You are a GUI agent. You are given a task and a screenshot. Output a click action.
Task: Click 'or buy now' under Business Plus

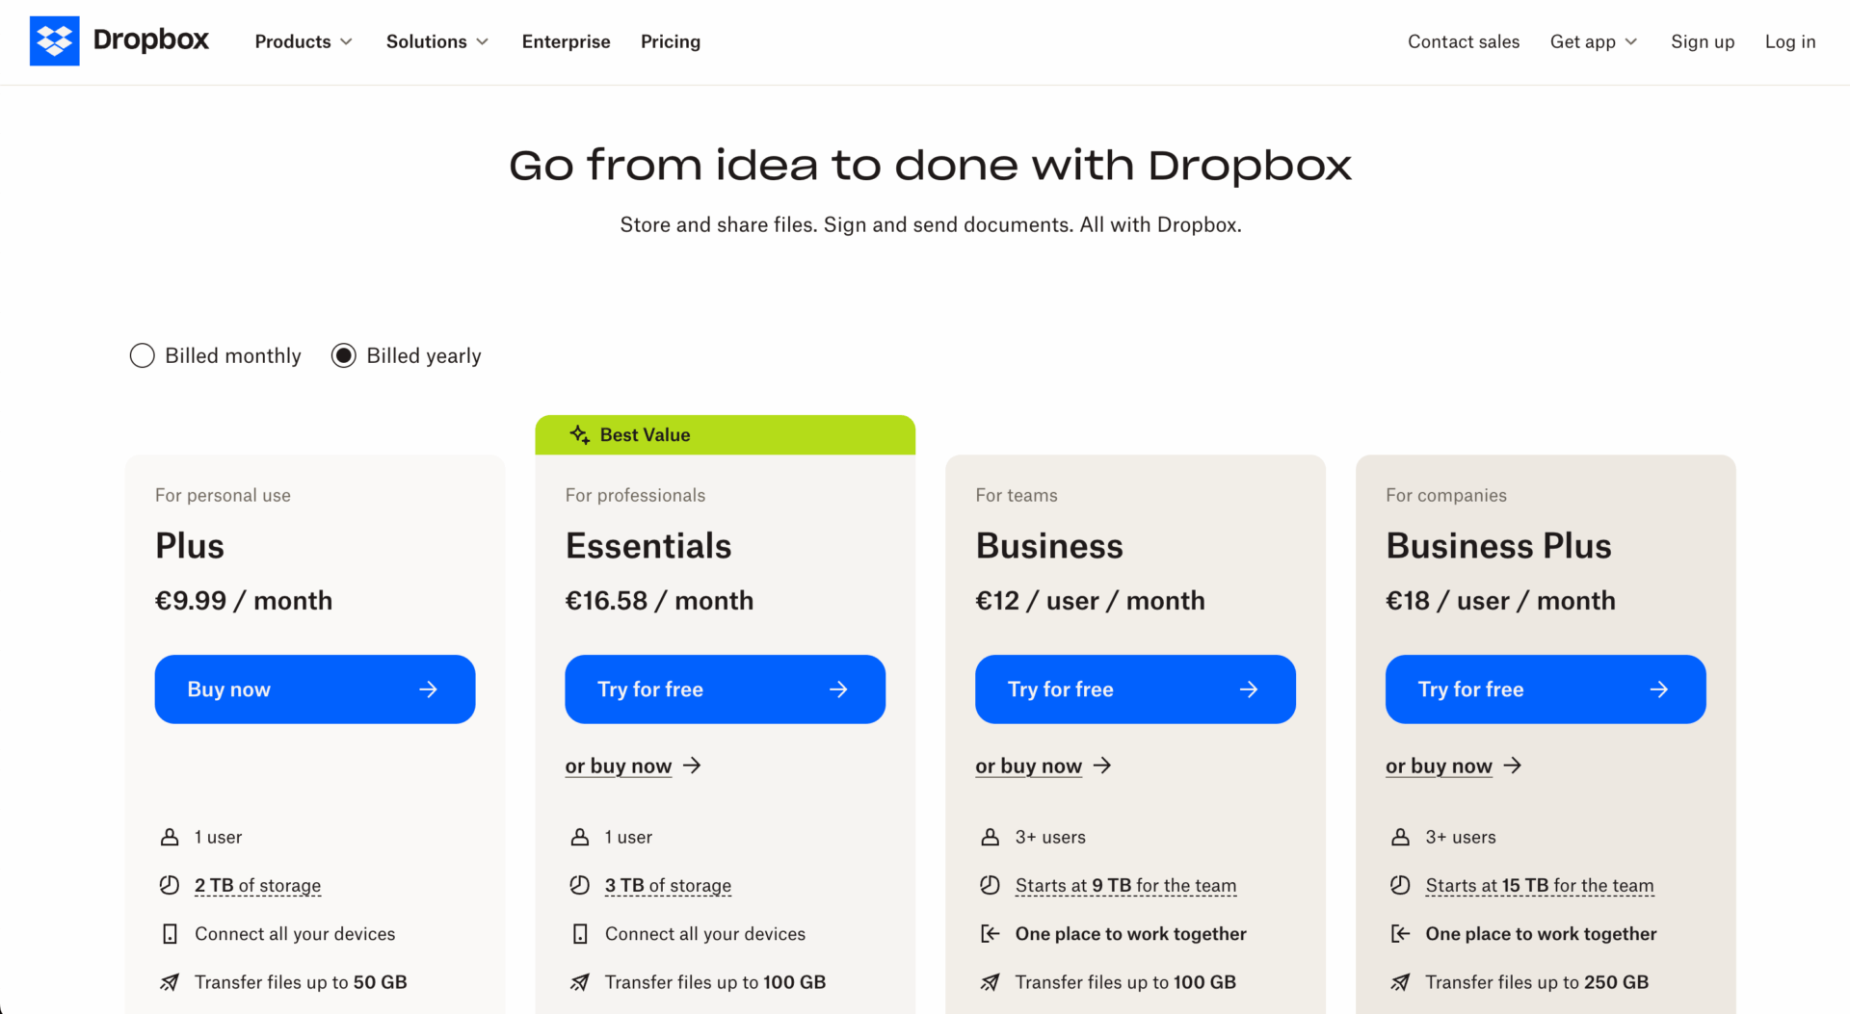coord(1440,766)
